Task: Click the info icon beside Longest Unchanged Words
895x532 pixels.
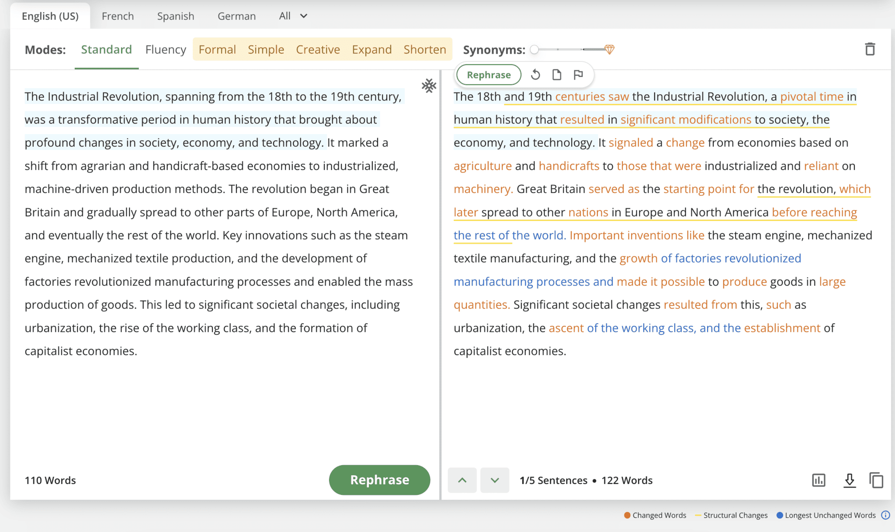Action: pos(885,515)
